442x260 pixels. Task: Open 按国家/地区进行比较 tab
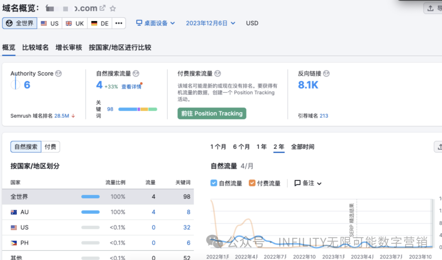[x=120, y=47]
